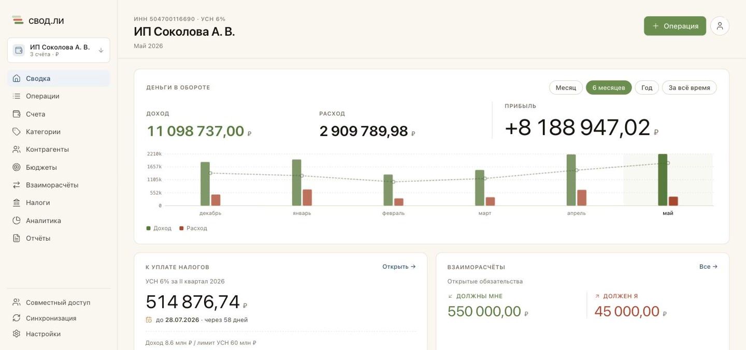Open Взаиморасчёты arrows icon in sidebar
Screen dimensions: 746x350
pyautogui.click(x=17, y=185)
